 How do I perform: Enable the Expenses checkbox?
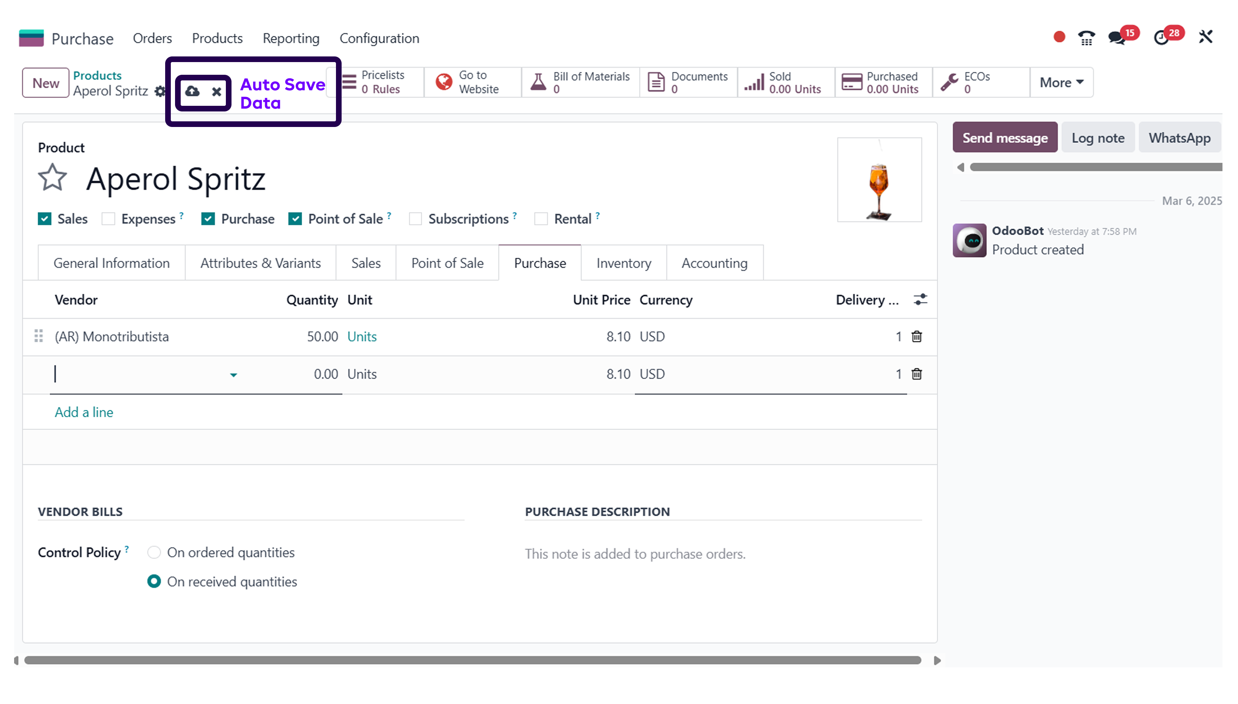pos(108,219)
